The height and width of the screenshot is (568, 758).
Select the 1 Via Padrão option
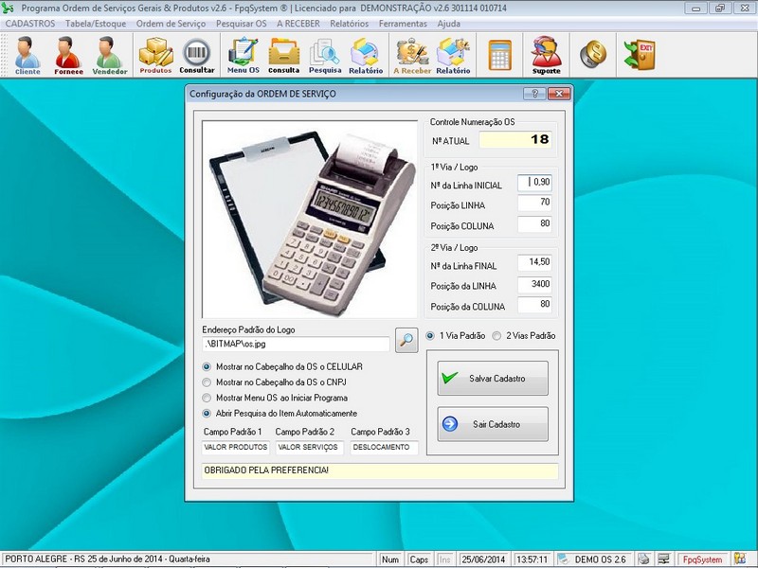pos(431,336)
